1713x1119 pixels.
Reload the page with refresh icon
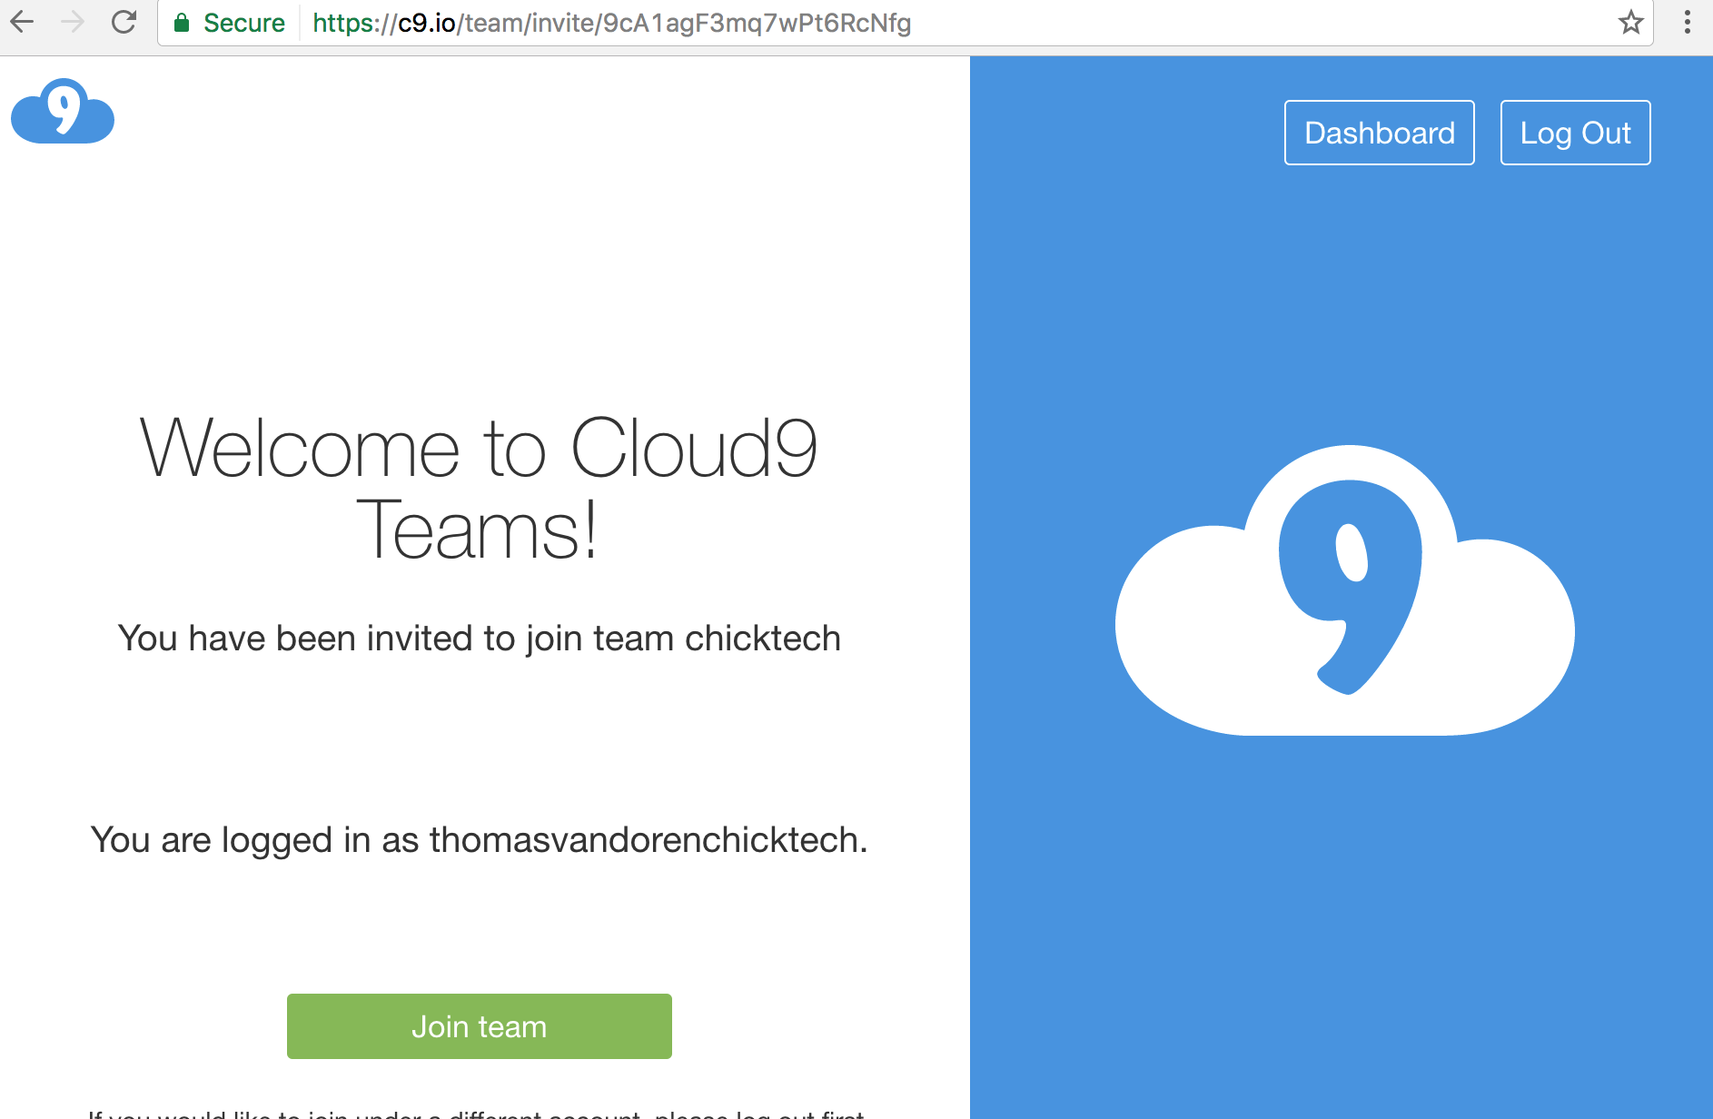124,22
